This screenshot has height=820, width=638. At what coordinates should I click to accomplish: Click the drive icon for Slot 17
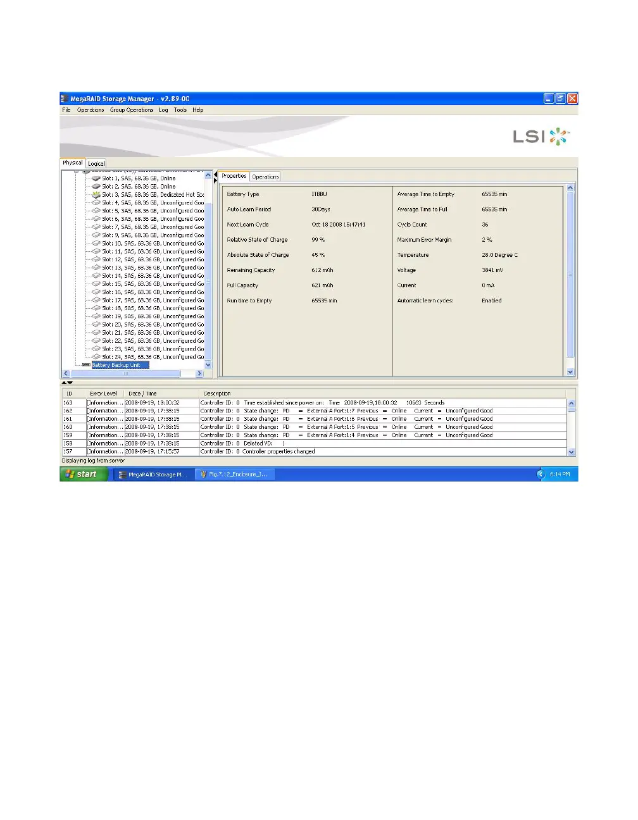(x=96, y=301)
